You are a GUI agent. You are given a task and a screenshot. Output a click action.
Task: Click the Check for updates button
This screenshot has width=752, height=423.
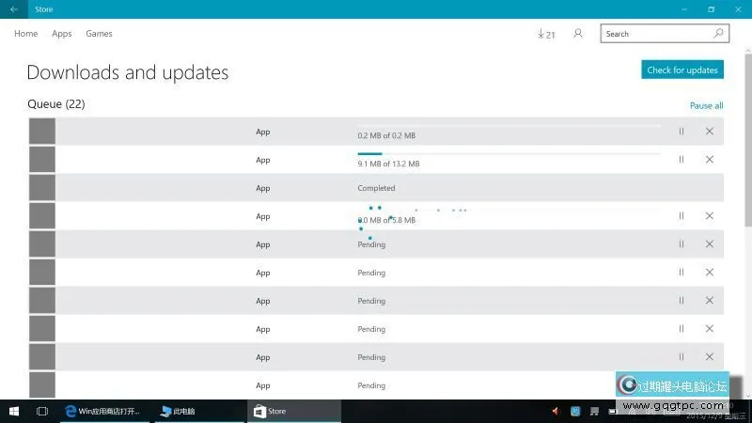tap(682, 70)
